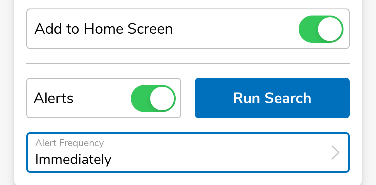Tap the white knob on Alerts switch

click(x=162, y=98)
